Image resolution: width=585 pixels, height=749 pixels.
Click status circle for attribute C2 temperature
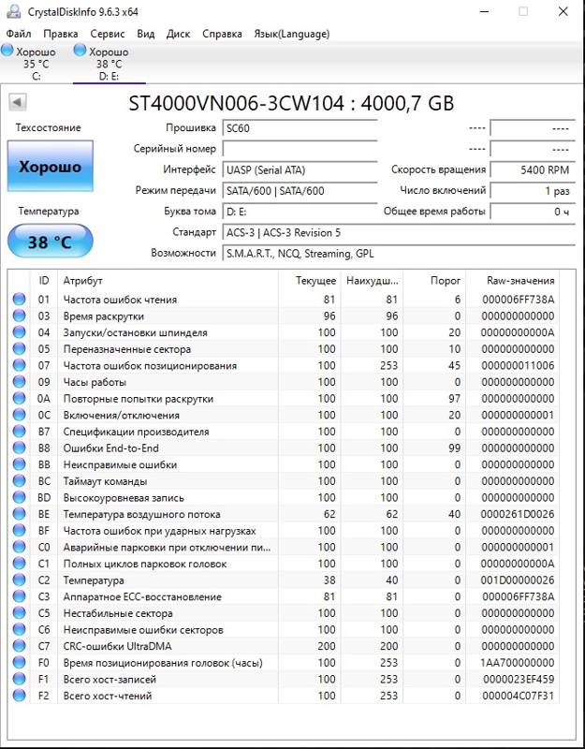(x=19, y=580)
